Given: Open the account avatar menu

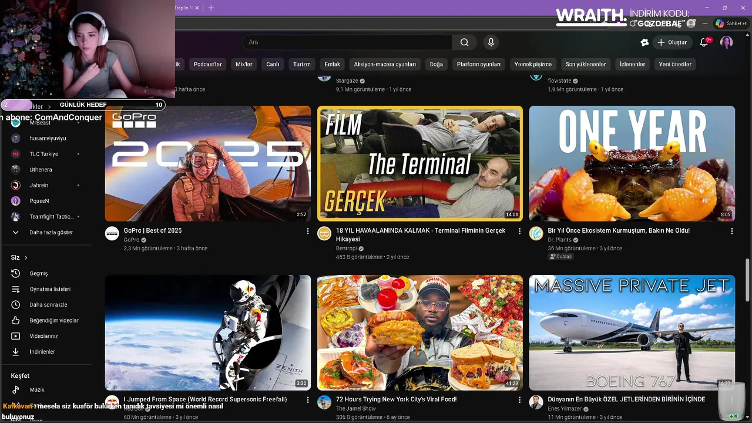Looking at the screenshot, I should (x=727, y=42).
